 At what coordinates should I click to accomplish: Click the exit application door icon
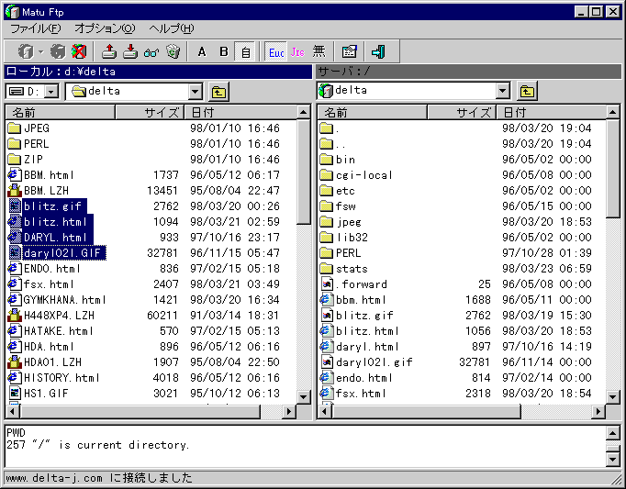point(377,52)
